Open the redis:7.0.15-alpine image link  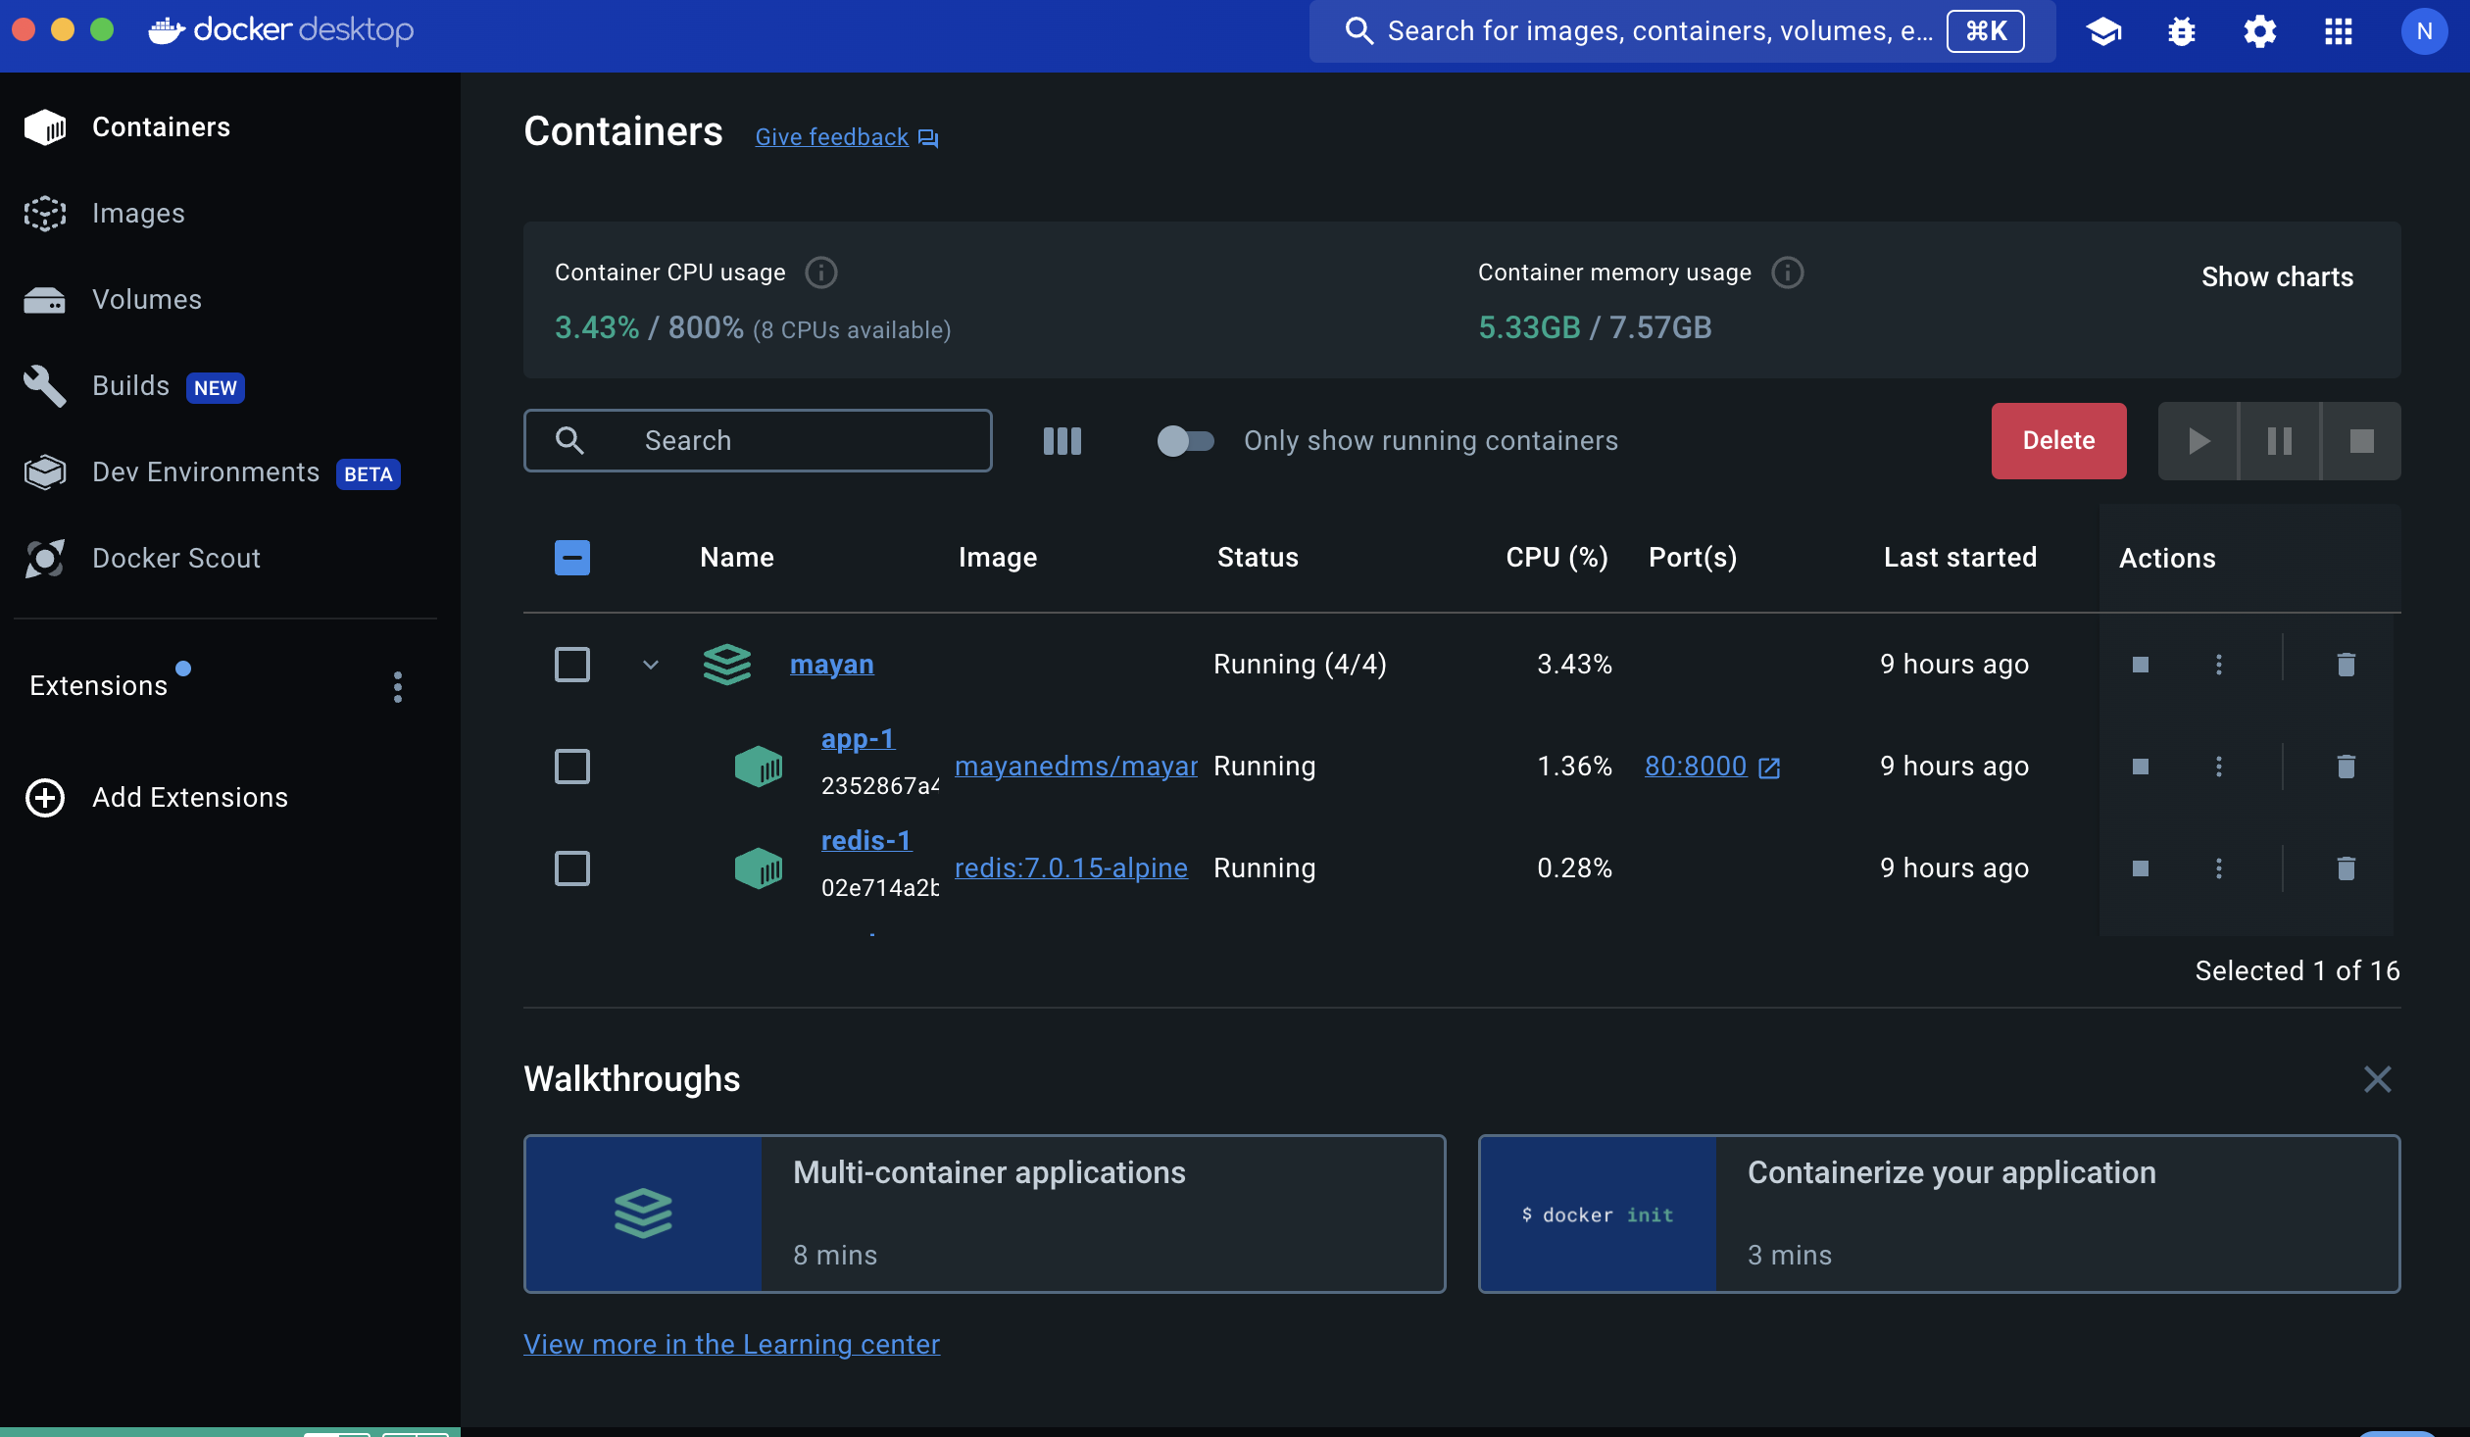[1070, 868]
